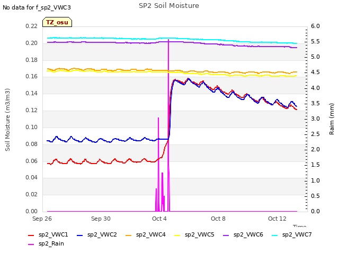This screenshot has height=254, width=339.
Task: Click the 0.06 left axis value
Action: (x=31, y=161)
